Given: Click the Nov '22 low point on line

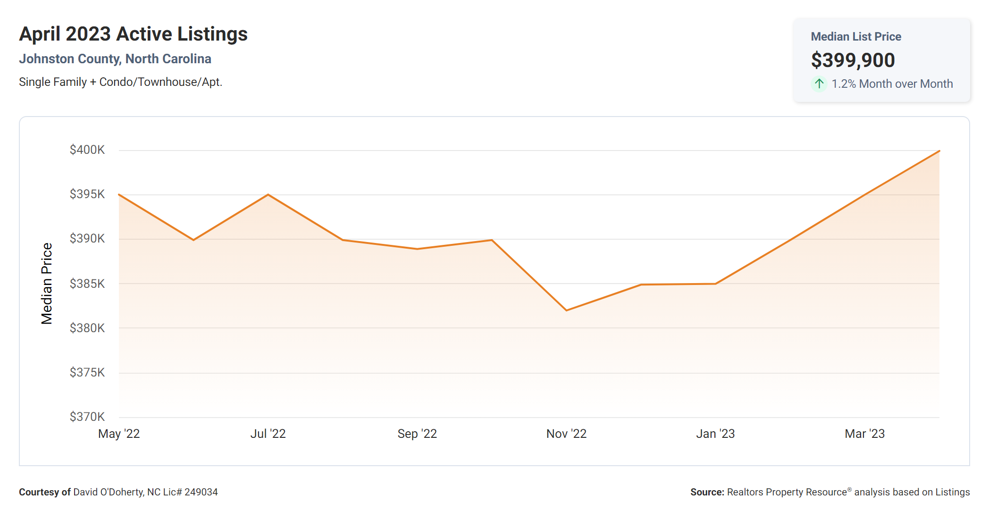Looking at the screenshot, I should [566, 310].
